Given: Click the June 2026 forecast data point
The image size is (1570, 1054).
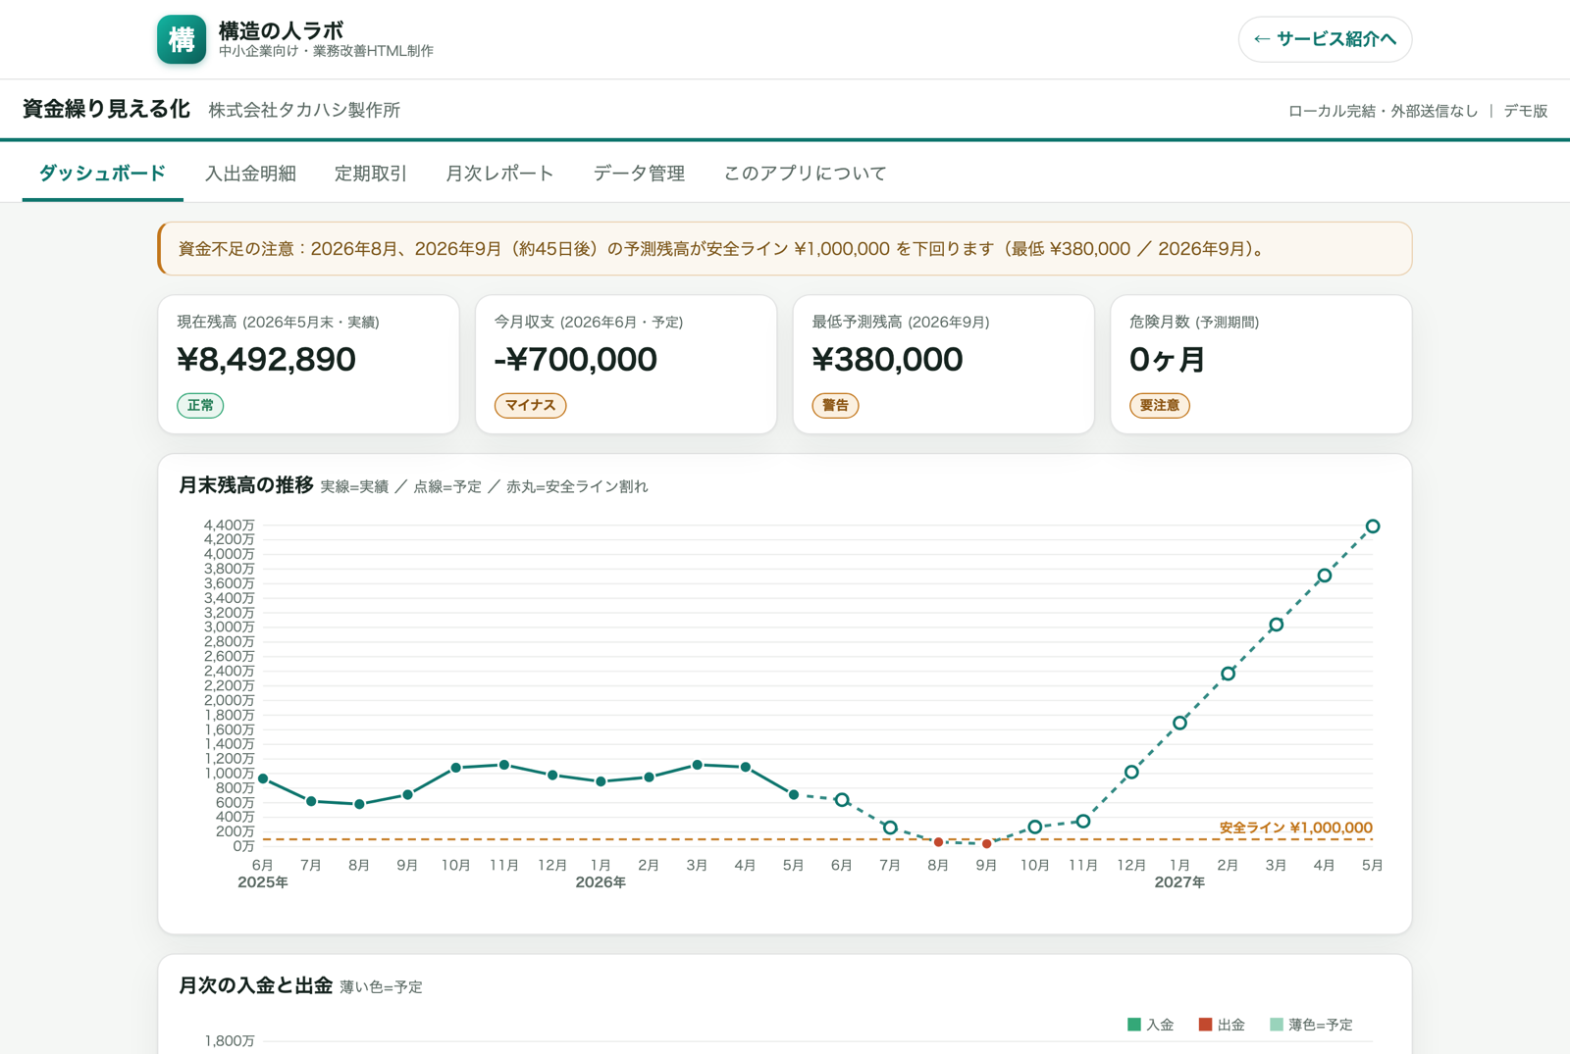Looking at the screenshot, I should tap(842, 800).
